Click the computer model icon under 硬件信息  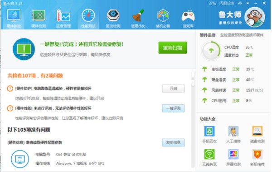coord(20,159)
